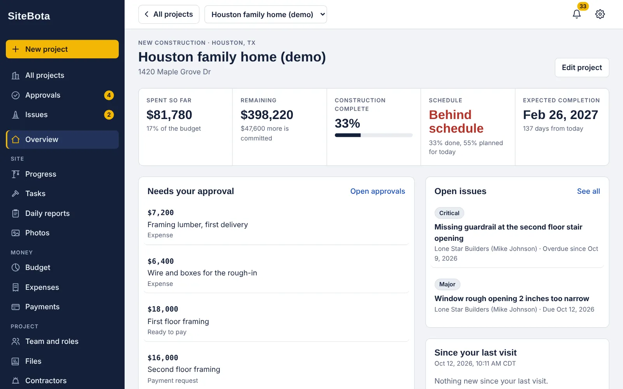The image size is (623, 389).
Task: Click the Overview house icon
Action: 16,140
